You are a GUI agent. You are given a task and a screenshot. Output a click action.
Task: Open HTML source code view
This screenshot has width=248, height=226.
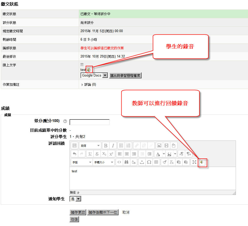click(x=119, y=162)
